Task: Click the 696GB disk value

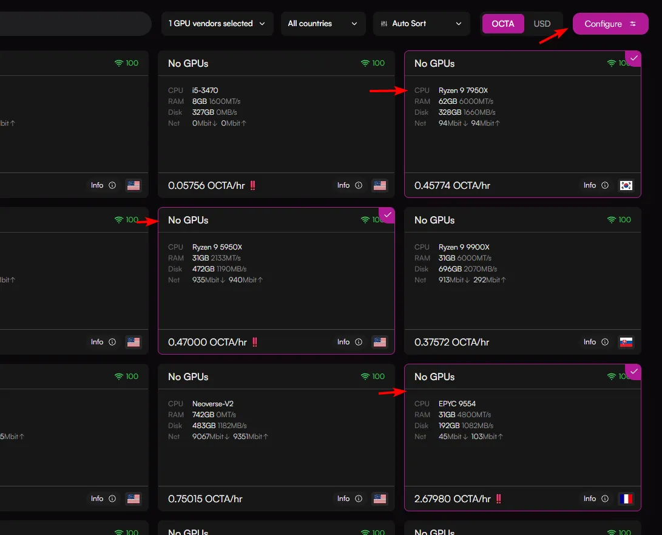Action: [x=450, y=269]
